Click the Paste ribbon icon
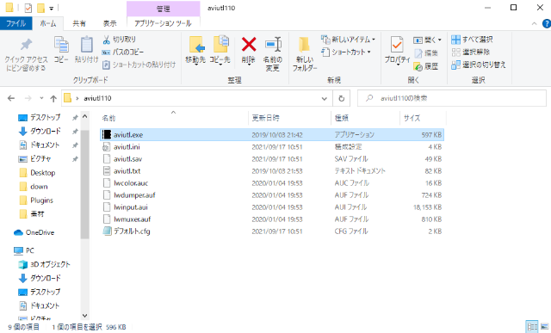551x333 pixels. (86, 50)
